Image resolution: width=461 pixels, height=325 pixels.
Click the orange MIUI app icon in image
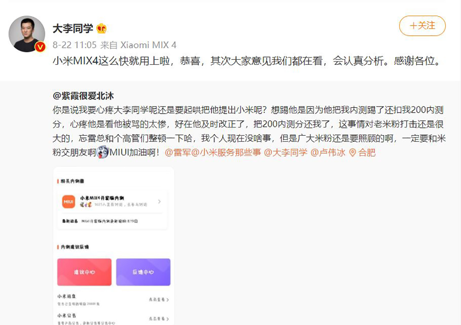coord(68,202)
